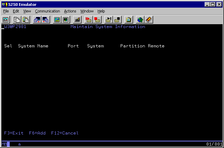Start Receive File from host transfer icon
This screenshot has height=148, width=224.
pyautogui.click(x=46, y=20)
